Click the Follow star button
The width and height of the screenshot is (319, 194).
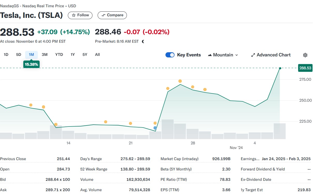tap(80, 15)
